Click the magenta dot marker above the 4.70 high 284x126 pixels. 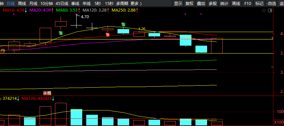(x=76, y=14)
